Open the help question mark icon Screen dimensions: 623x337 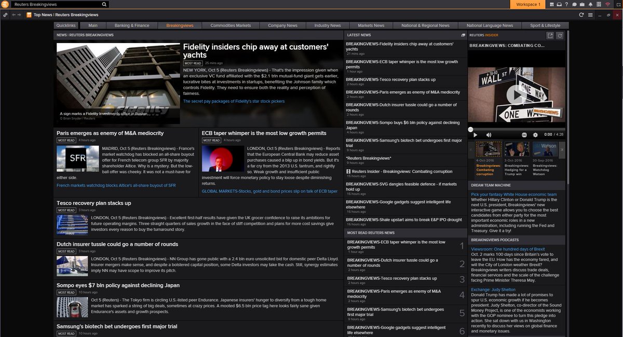(x=567, y=4)
